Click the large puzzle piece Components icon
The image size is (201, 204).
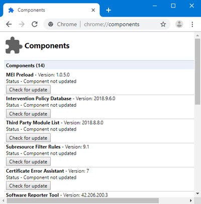pos(14,45)
